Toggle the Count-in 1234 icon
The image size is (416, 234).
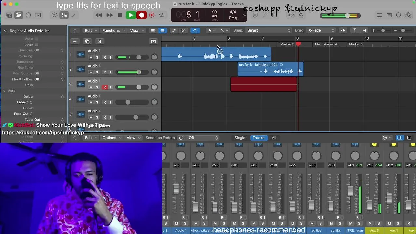tap(291, 15)
